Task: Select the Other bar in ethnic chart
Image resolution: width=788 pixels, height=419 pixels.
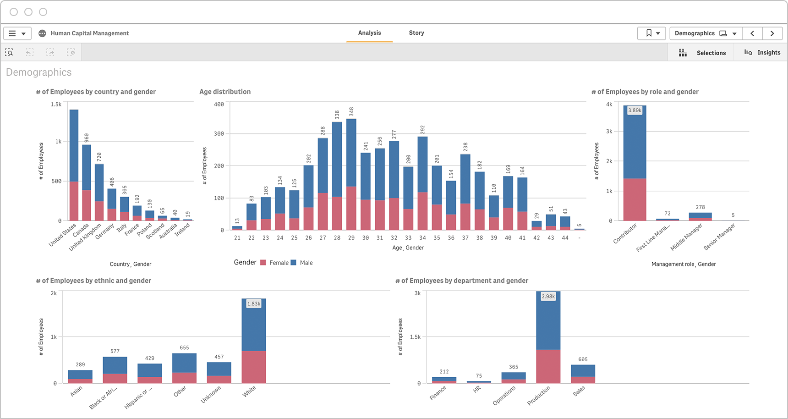Action: (184, 368)
